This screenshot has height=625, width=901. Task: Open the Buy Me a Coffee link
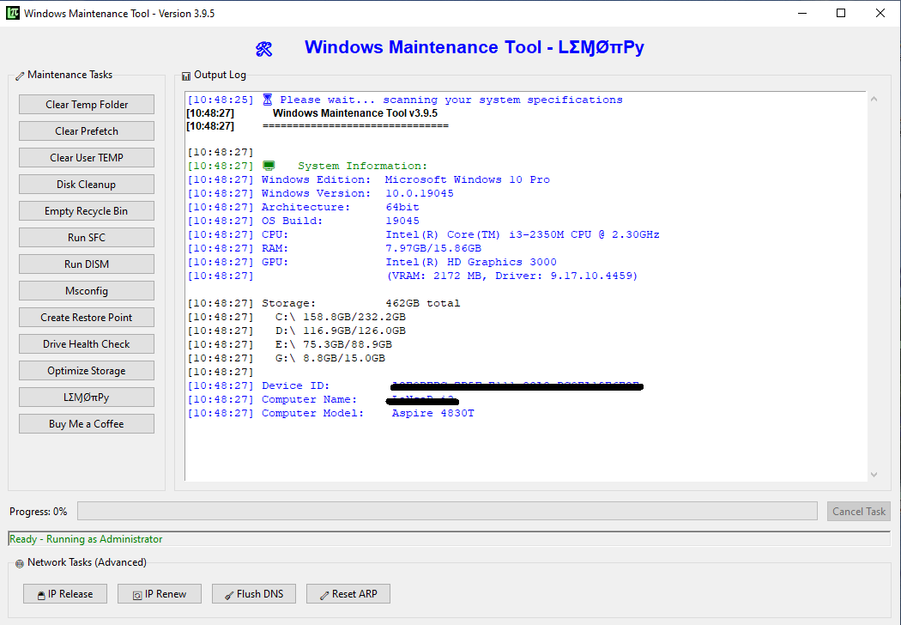pos(87,424)
